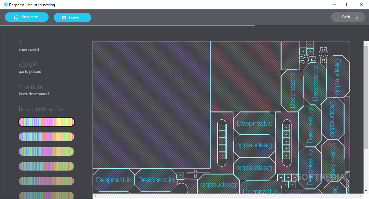Click the left slotted oval part
Screen dimensions: 369x199
point(222,143)
